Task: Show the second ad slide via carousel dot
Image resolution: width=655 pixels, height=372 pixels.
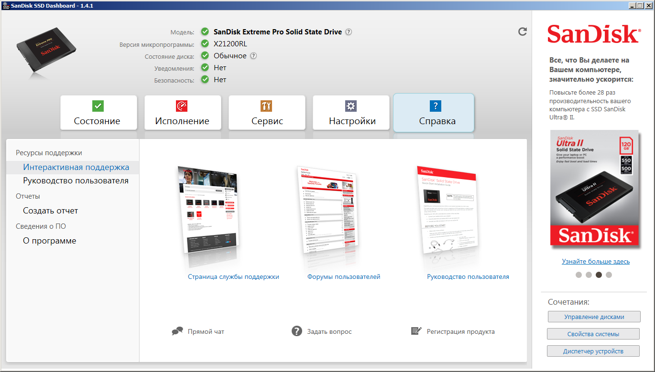Action: pos(589,275)
